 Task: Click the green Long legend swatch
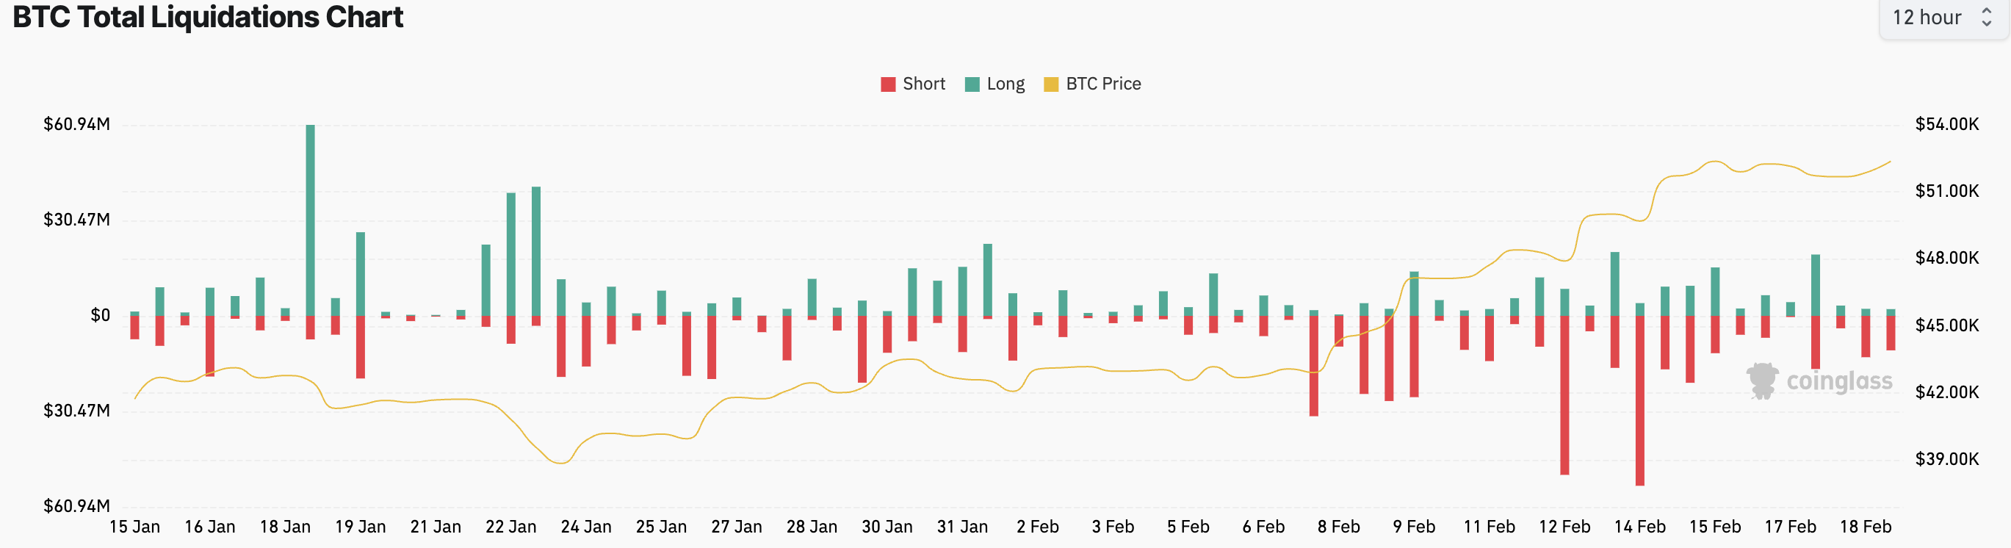[x=972, y=84]
